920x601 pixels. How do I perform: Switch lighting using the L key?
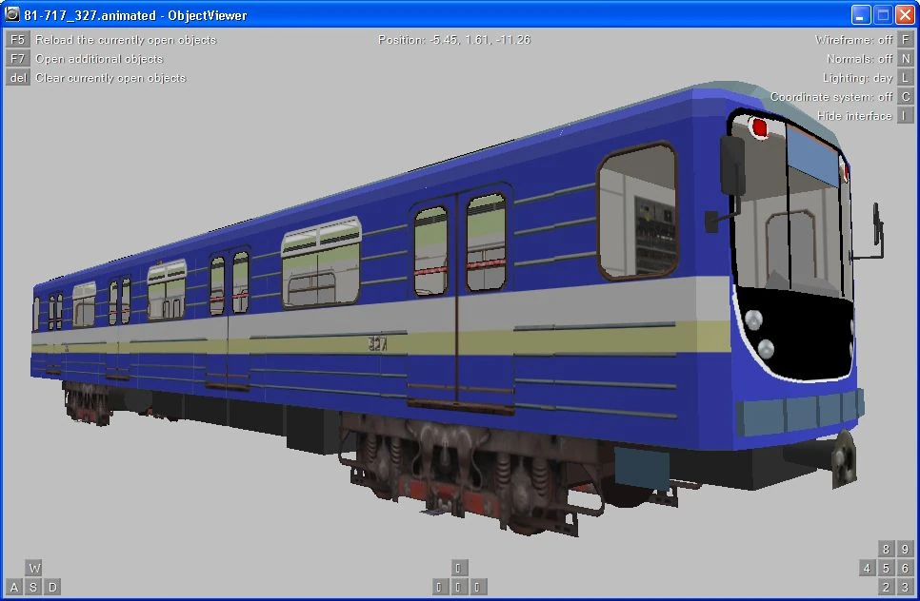pos(906,77)
